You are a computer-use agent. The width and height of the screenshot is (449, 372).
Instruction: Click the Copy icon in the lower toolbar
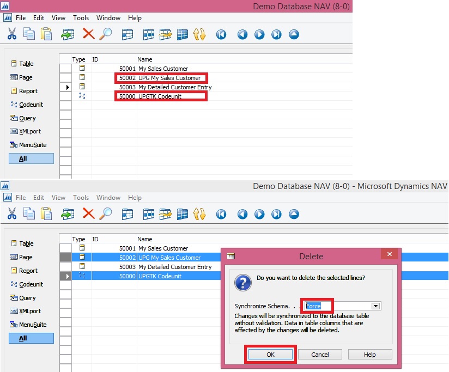29,214
